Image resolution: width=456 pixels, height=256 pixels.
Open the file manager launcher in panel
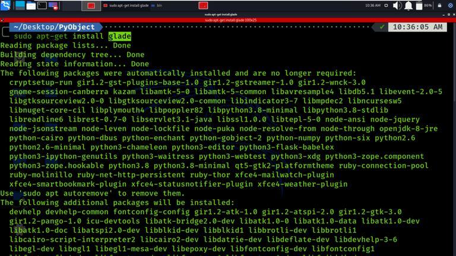click(31, 5)
